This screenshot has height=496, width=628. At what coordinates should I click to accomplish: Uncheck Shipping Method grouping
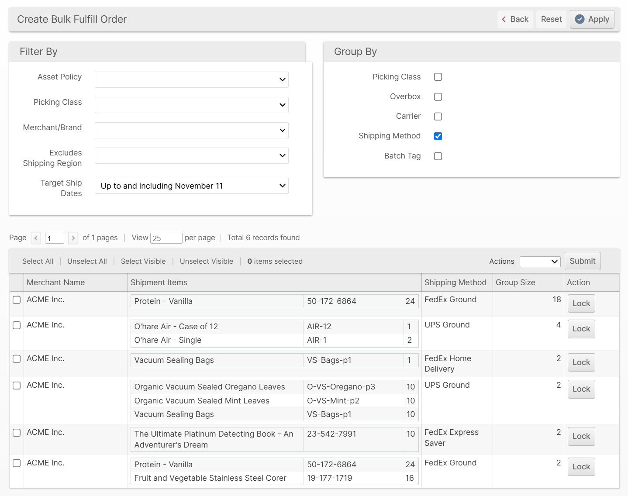[x=438, y=136]
